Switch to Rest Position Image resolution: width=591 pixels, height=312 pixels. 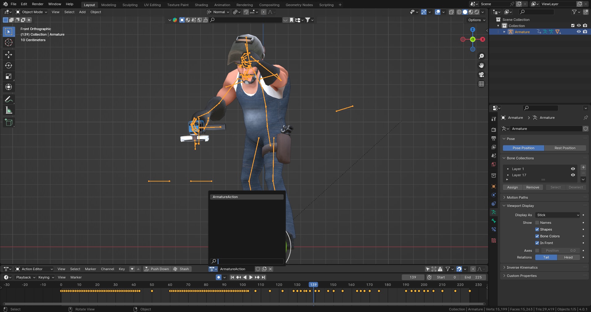(x=565, y=148)
